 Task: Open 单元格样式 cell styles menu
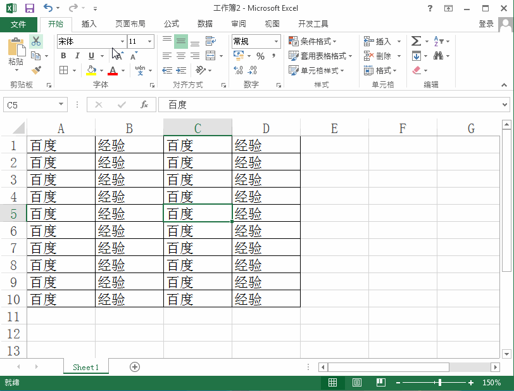click(x=317, y=70)
